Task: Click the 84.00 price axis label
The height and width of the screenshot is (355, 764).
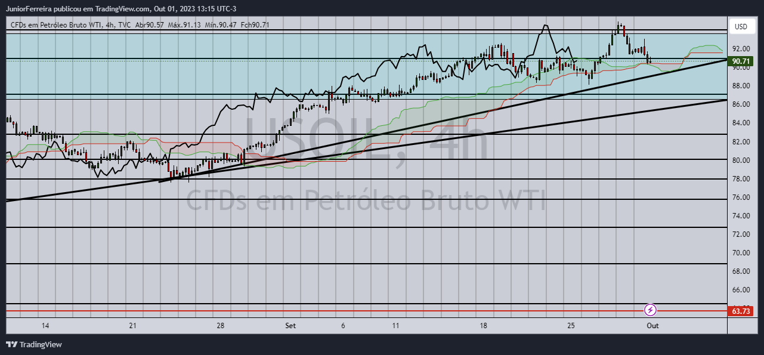Action: (742, 123)
